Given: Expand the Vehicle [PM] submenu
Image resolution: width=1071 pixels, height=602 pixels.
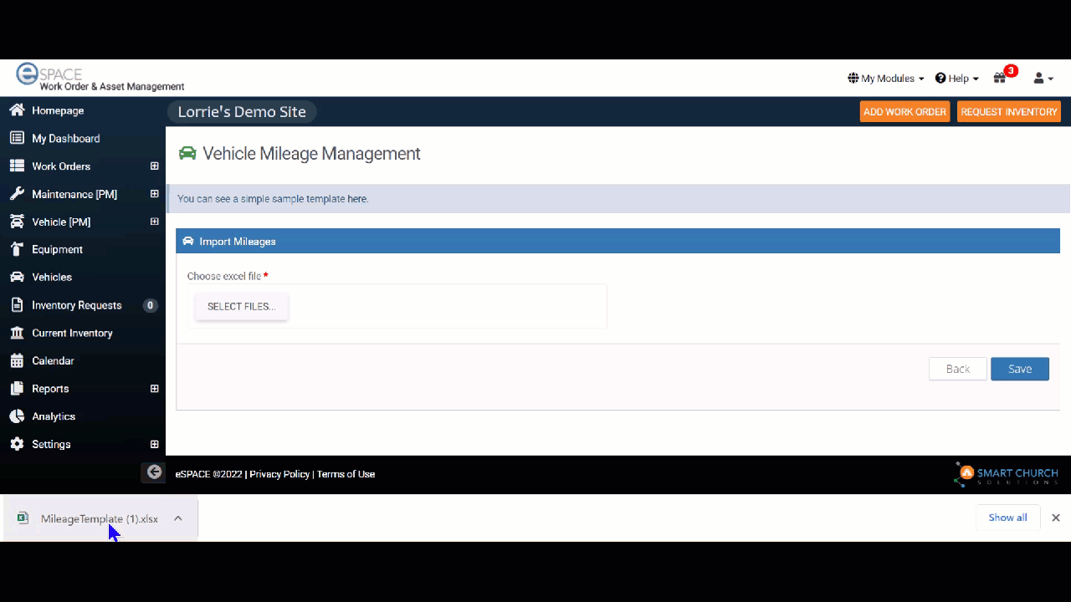Looking at the screenshot, I should [154, 222].
